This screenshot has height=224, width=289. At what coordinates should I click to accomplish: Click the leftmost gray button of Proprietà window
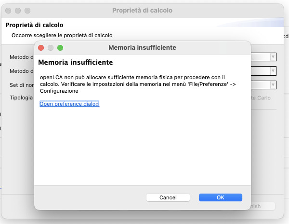(8, 11)
